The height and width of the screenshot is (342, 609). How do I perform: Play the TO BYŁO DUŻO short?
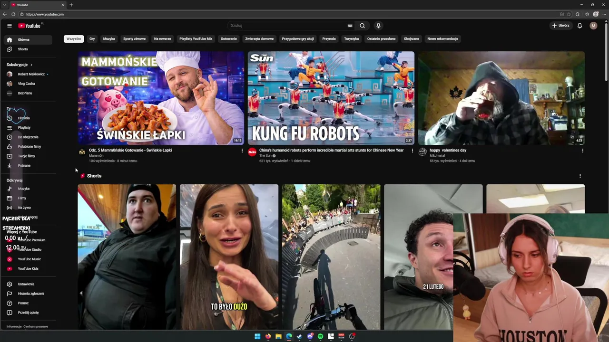229,257
